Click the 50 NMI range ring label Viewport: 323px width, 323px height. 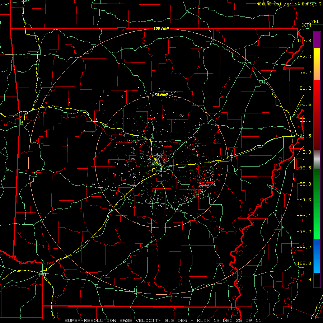tap(161, 95)
